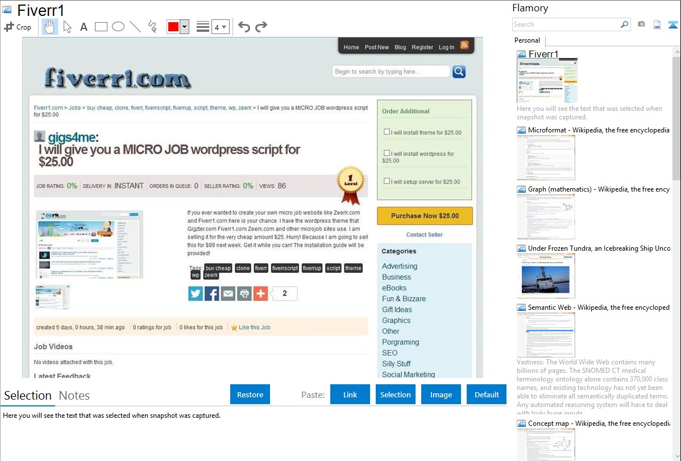
Task: Click the gigs4me seller name link
Action: tap(72, 138)
